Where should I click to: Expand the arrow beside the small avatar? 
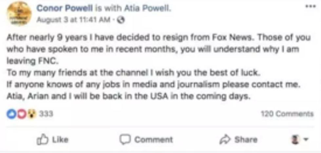point(306,140)
